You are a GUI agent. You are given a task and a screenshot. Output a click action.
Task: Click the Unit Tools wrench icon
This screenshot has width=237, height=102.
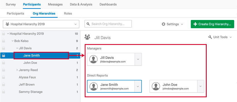210,37
